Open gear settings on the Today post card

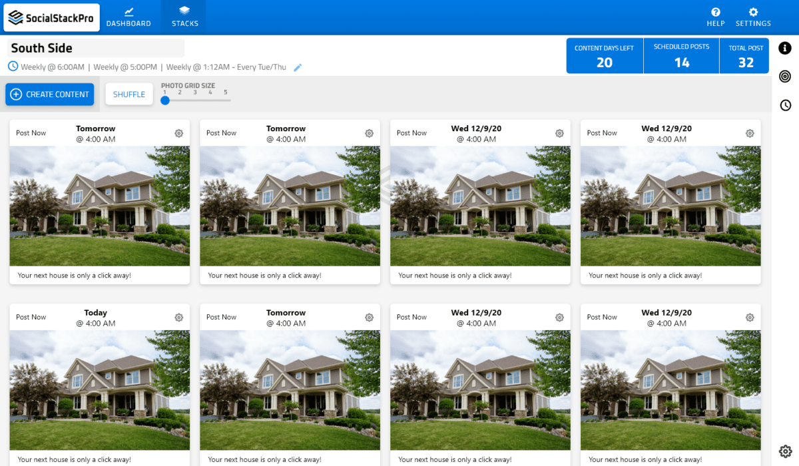(x=179, y=318)
